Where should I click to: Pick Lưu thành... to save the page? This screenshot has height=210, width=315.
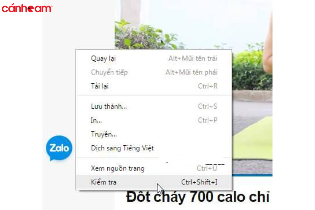(x=154, y=107)
